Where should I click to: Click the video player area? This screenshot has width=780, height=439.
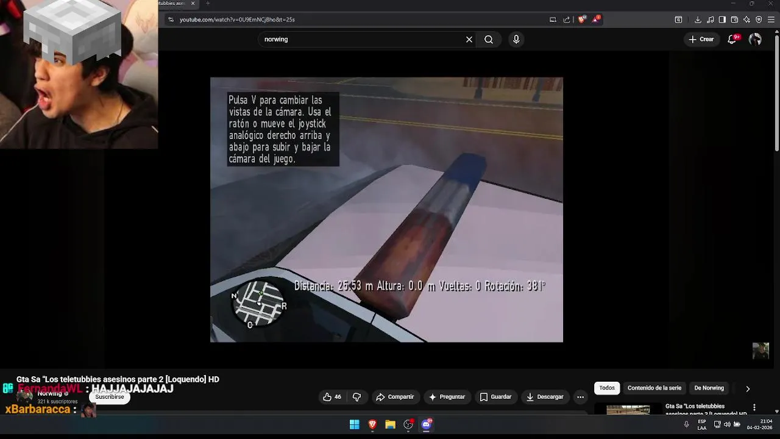(x=386, y=209)
